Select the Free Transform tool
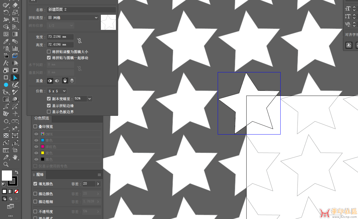This screenshot has width=358, height=219. tap(15, 20)
